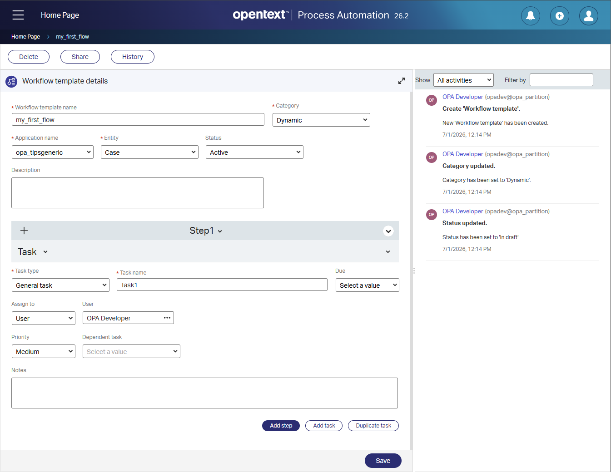Open OPA Developer link in Create entry
The height and width of the screenshot is (472, 611).
462,97
